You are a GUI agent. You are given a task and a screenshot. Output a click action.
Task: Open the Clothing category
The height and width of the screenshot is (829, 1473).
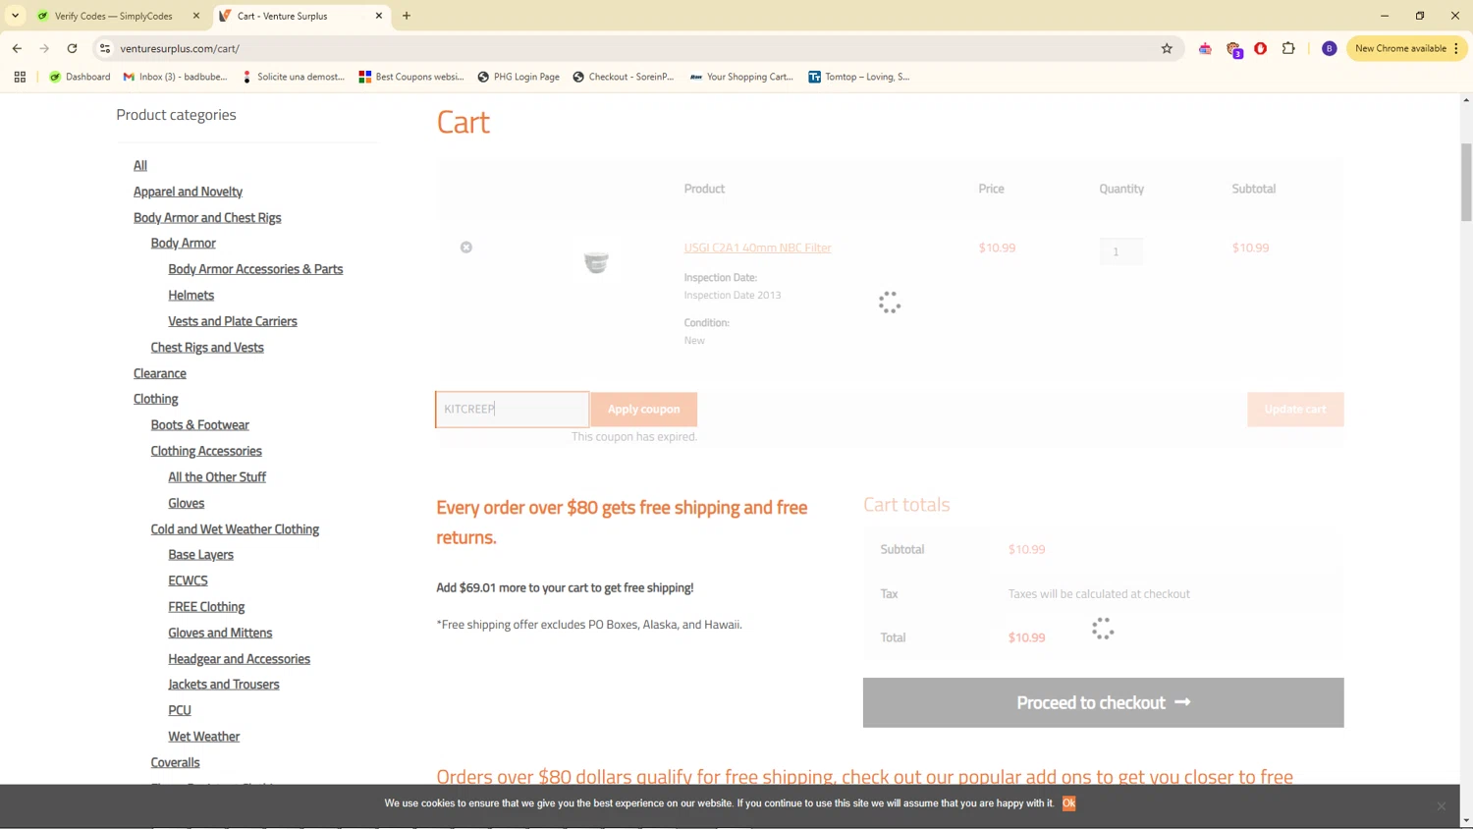click(156, 399)
